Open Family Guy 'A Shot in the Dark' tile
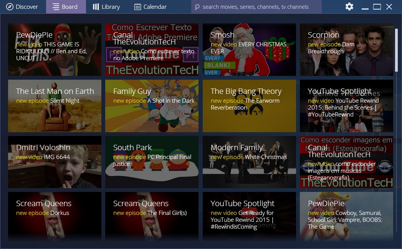The width and height of the screenshot is (402, 249). 152,106
